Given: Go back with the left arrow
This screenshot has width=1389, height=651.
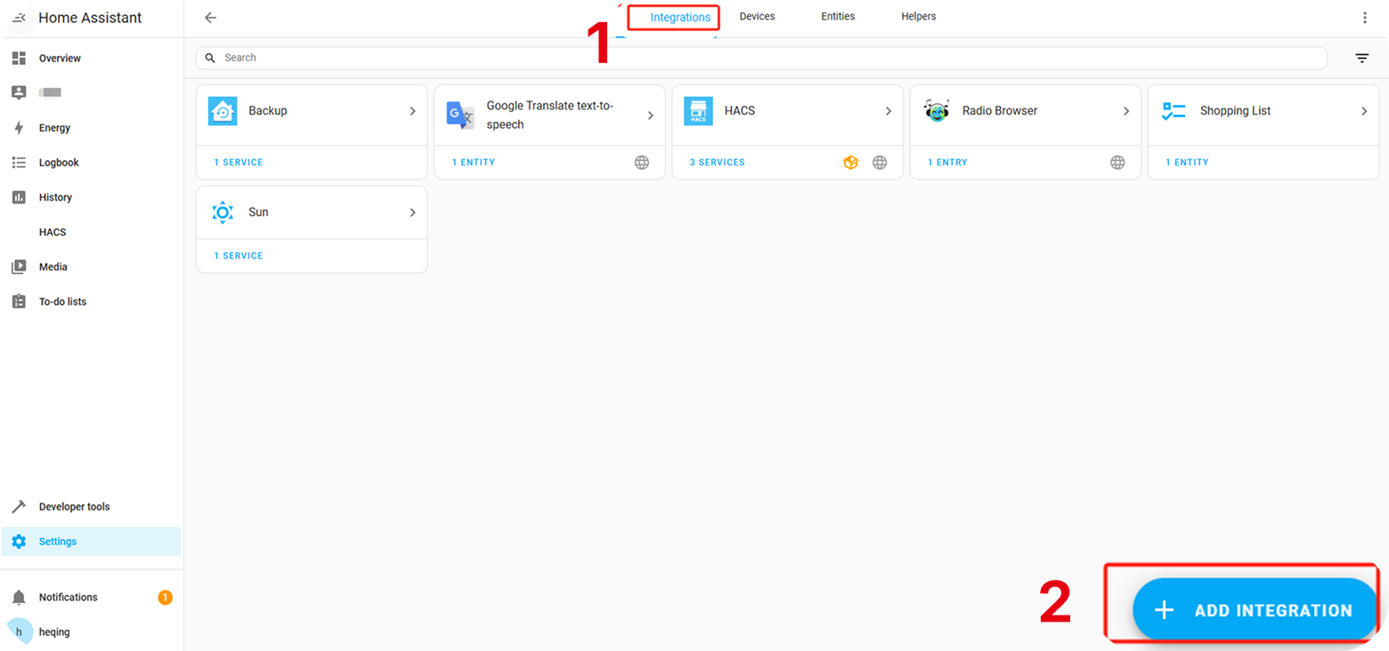Looking at the screenshot, I should click(x=210, y=18).
